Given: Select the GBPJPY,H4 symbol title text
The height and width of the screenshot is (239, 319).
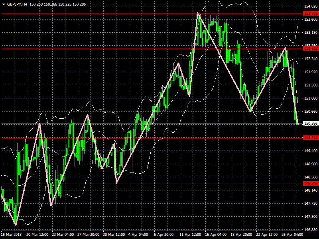Looking at the screenshot, I should 17,4.
